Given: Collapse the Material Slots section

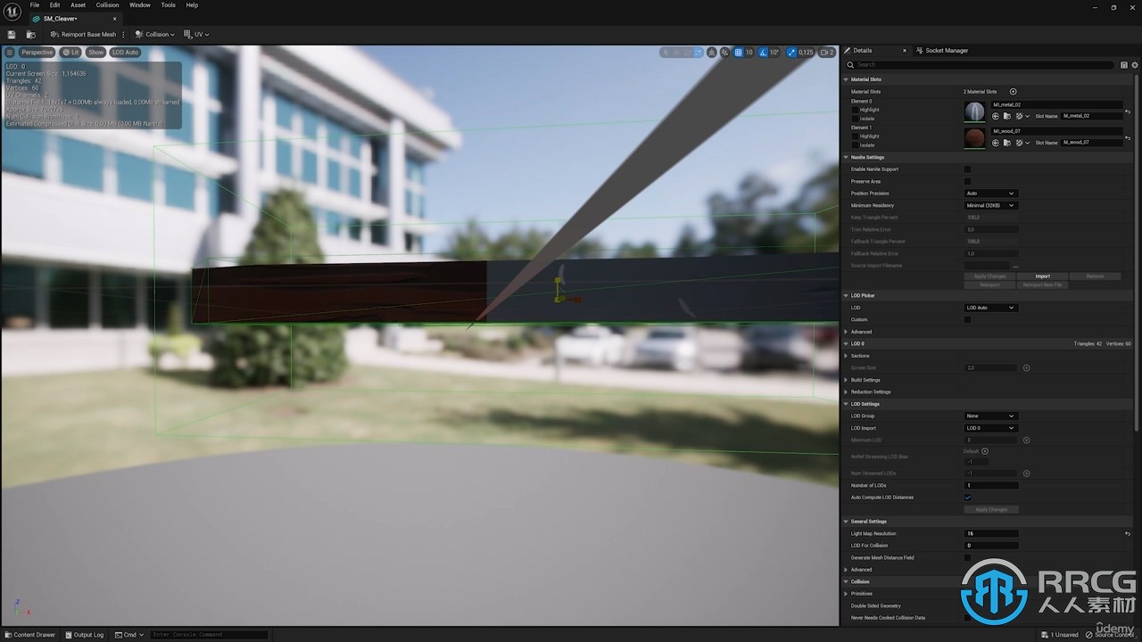Looking at the screenshot, I should tap(847, 79).
